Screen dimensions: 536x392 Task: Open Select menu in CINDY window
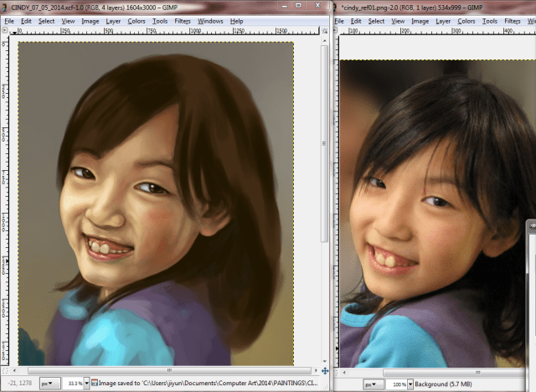[47, 21]
